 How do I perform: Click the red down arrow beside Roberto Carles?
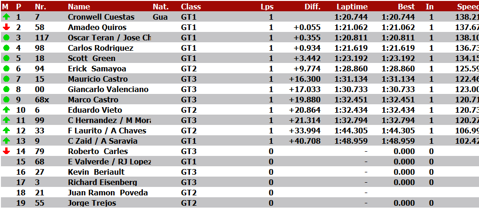(6, 151)
